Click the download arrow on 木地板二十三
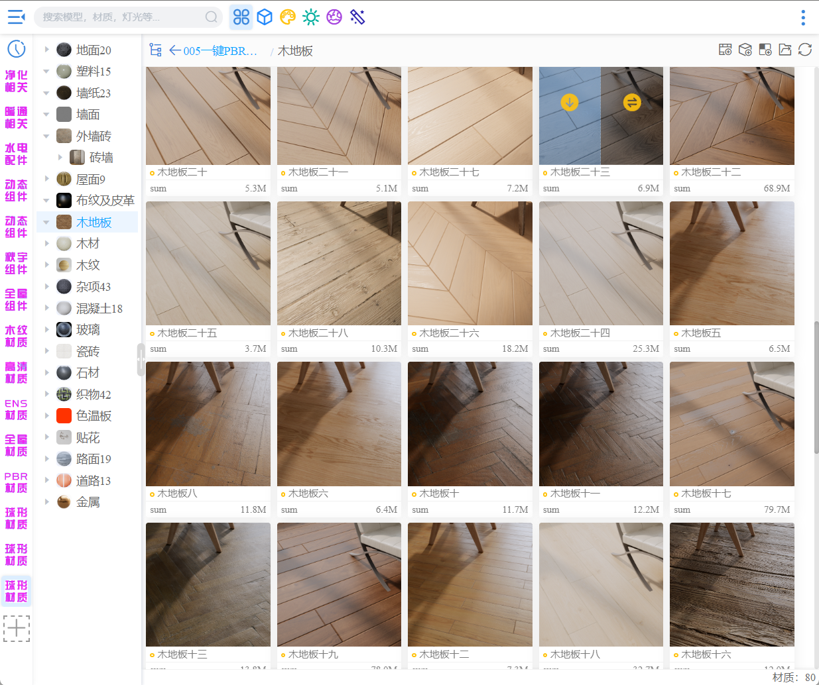 570,102
